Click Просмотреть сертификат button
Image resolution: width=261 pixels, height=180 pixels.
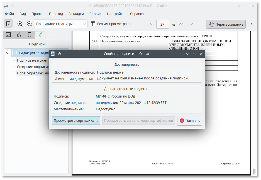click(x=76, y=121)
